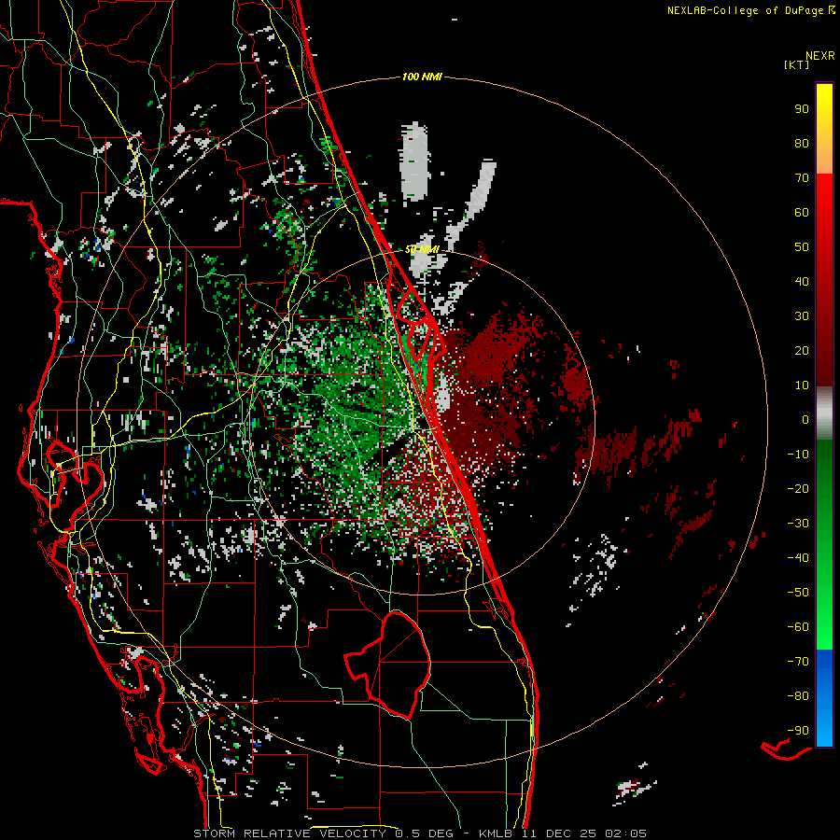Click the -70 value on velocity scale
The width and height of the screenshot is (840, 840).
(798, 661)
